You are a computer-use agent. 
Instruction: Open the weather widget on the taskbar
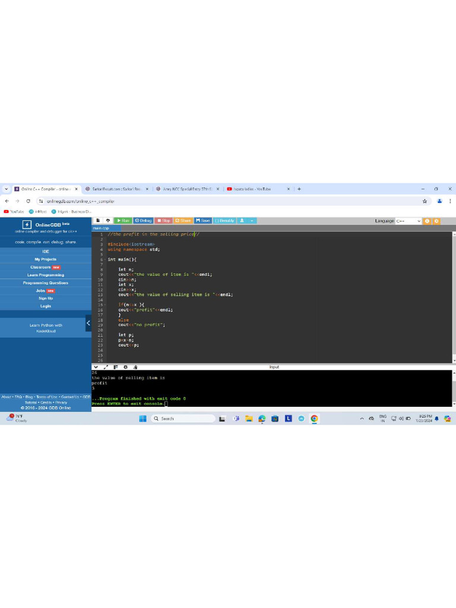17,418
